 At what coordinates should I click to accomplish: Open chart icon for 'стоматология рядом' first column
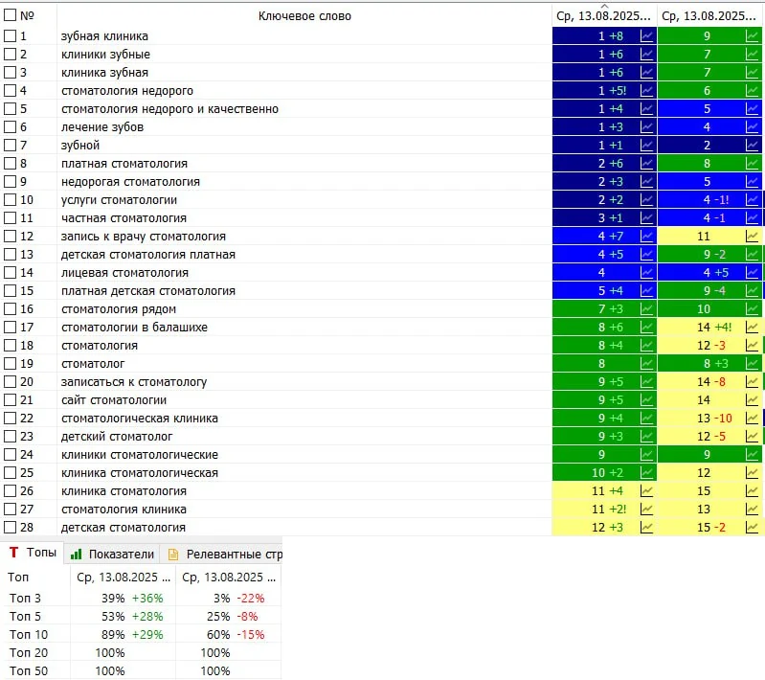[646, 309]
